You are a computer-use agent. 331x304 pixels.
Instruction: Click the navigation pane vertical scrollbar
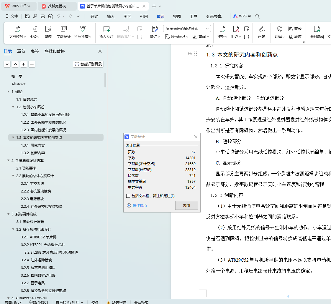pyautogui.click(x=105, y=80)
